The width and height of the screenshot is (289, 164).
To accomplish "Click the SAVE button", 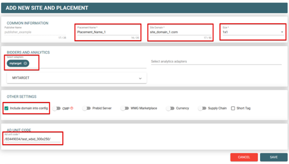I will click(274, 157).
